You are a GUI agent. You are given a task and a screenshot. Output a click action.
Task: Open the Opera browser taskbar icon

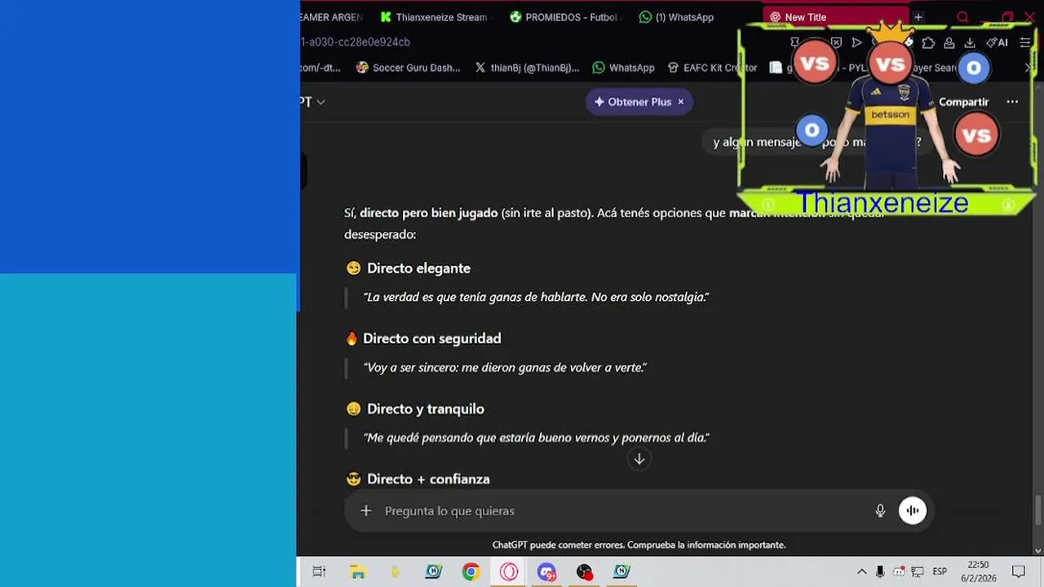click(509, 572)
